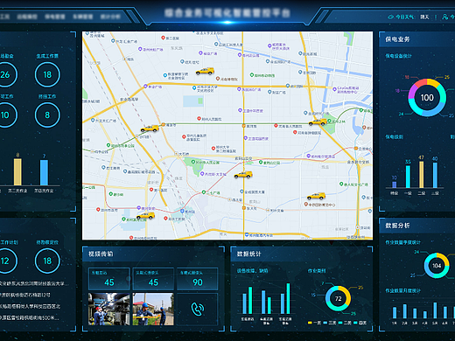455x341 pixels.
Task: Click the yellow segment of the 72 donut
Action: 346,294
